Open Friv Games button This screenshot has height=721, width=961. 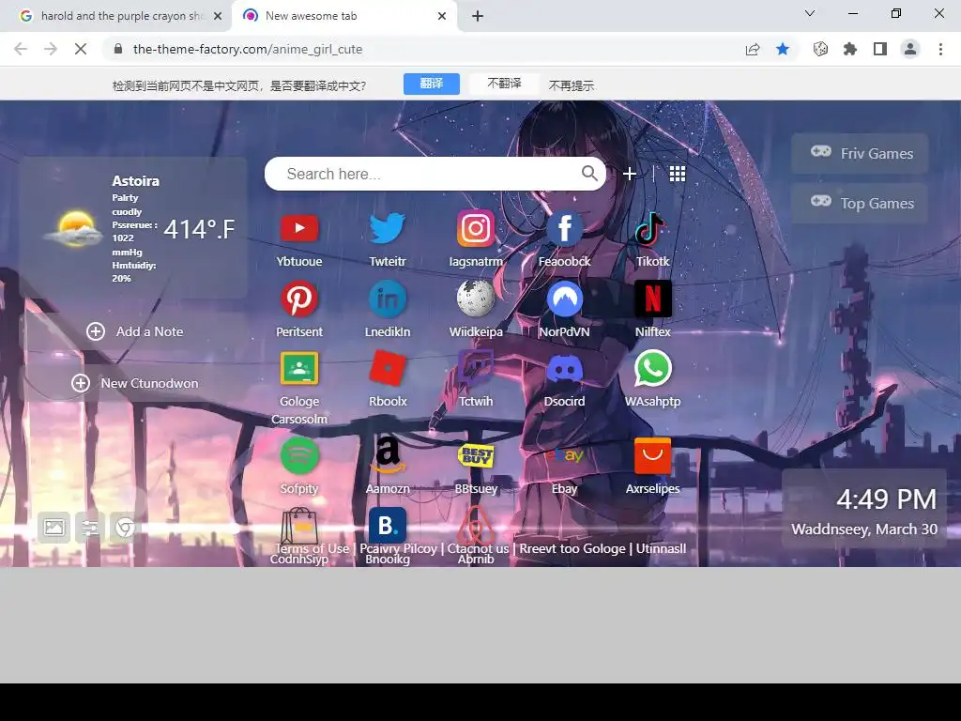click(x=860, y=153)
